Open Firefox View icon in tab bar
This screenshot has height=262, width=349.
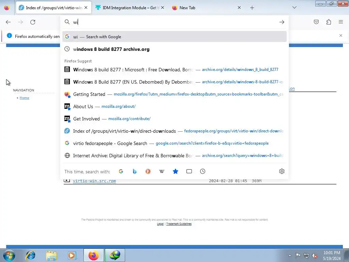pos(7,8)
